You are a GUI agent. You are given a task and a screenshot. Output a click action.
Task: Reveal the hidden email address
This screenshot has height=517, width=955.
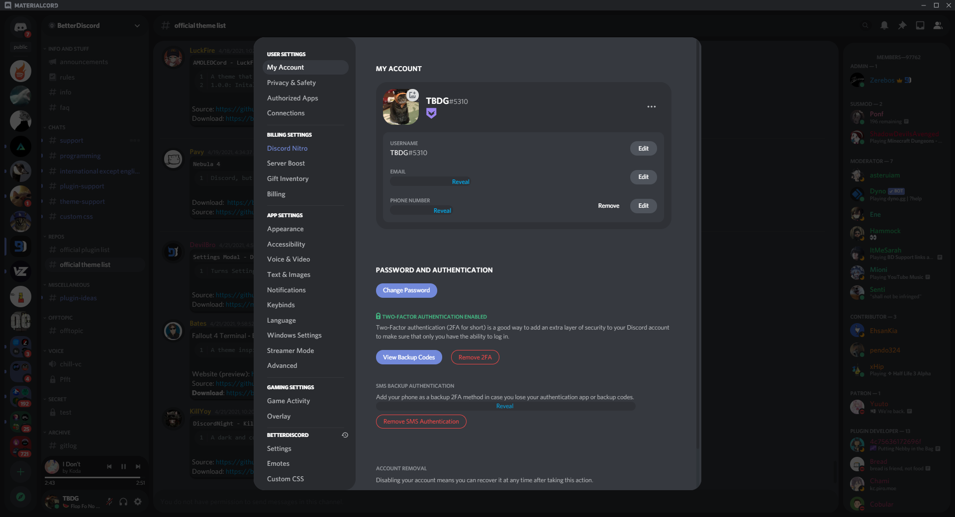460,181
